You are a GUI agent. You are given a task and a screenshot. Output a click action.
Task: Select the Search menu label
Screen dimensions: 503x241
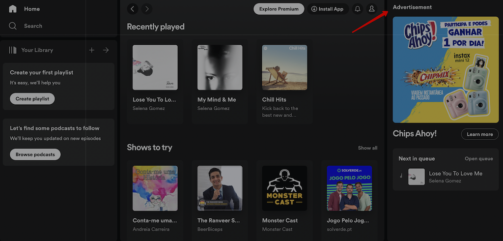33,26
